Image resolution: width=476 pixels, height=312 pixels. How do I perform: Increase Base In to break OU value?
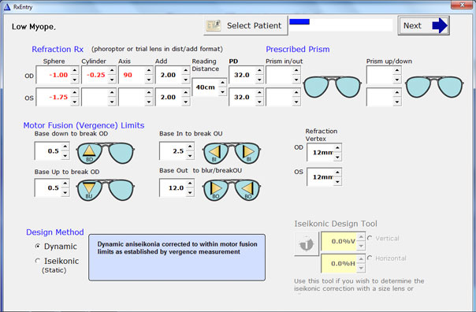click(190, 147)
